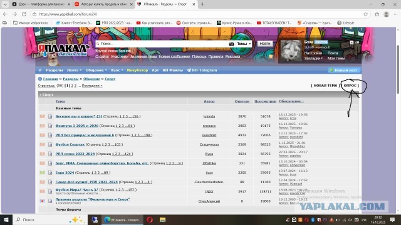Switch to the Дзен browser tab
Viewport: 401px width, 225px height.
pos(41,4)
